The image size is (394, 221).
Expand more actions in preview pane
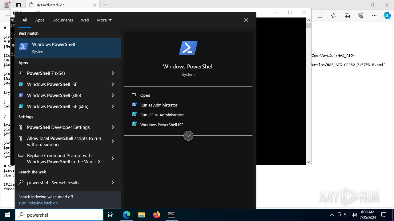[x=188, y=135]
